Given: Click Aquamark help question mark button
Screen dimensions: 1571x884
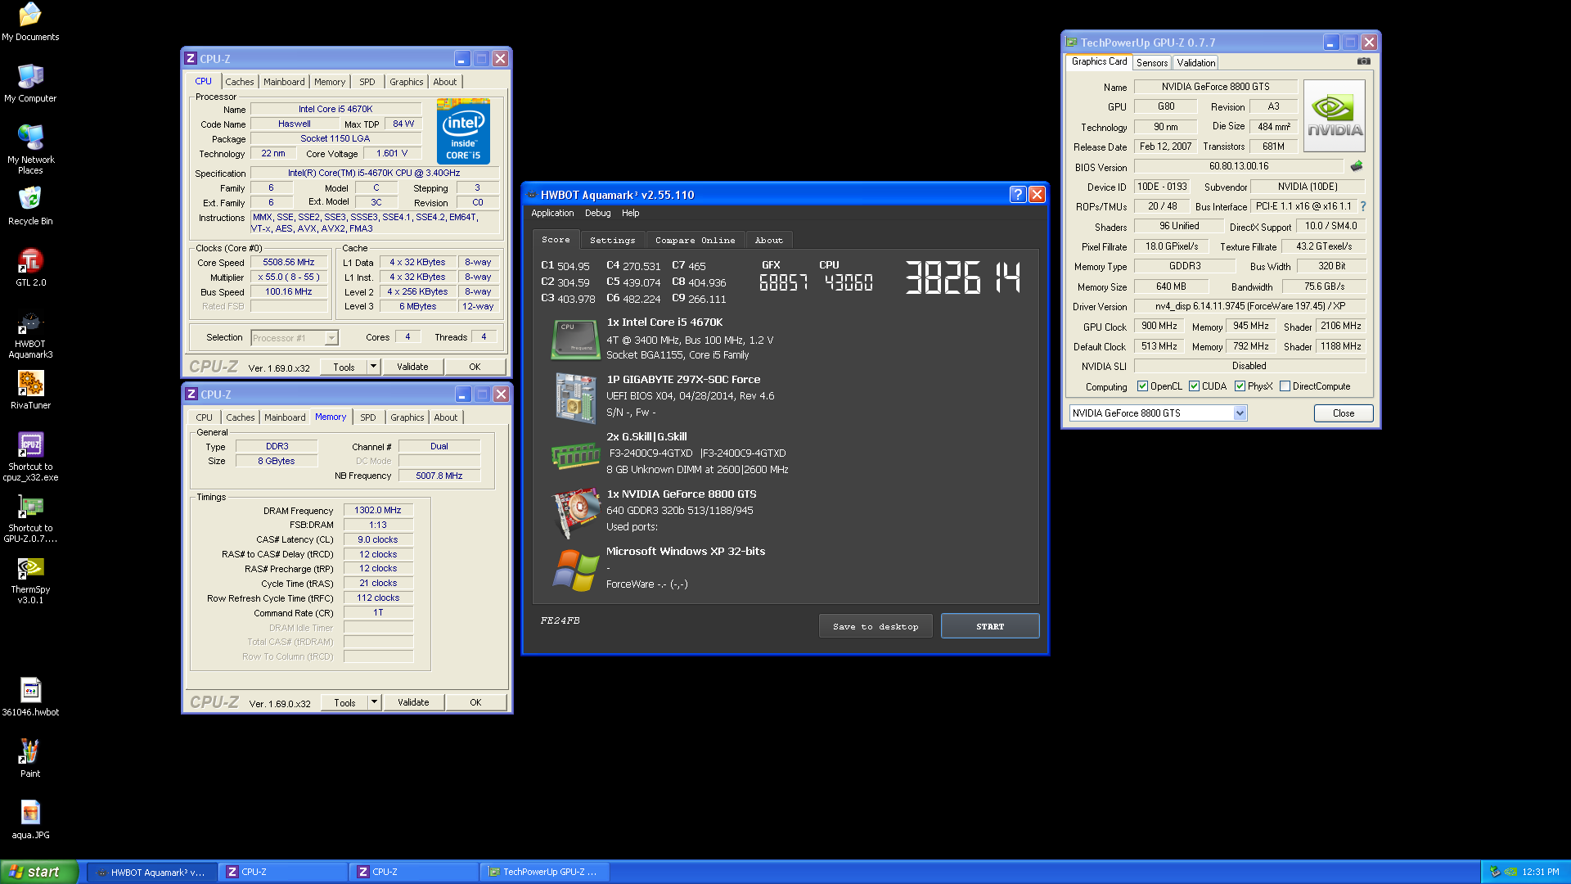Looking at the screenshot, I should 1017,194.
